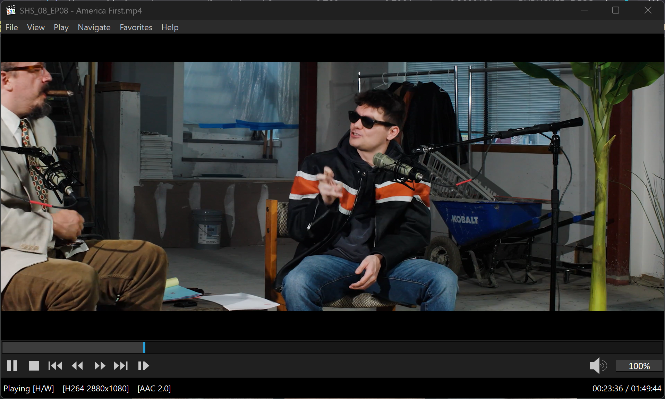Pause the video playback
The image size is (665, 399).
tap(12, 366)
